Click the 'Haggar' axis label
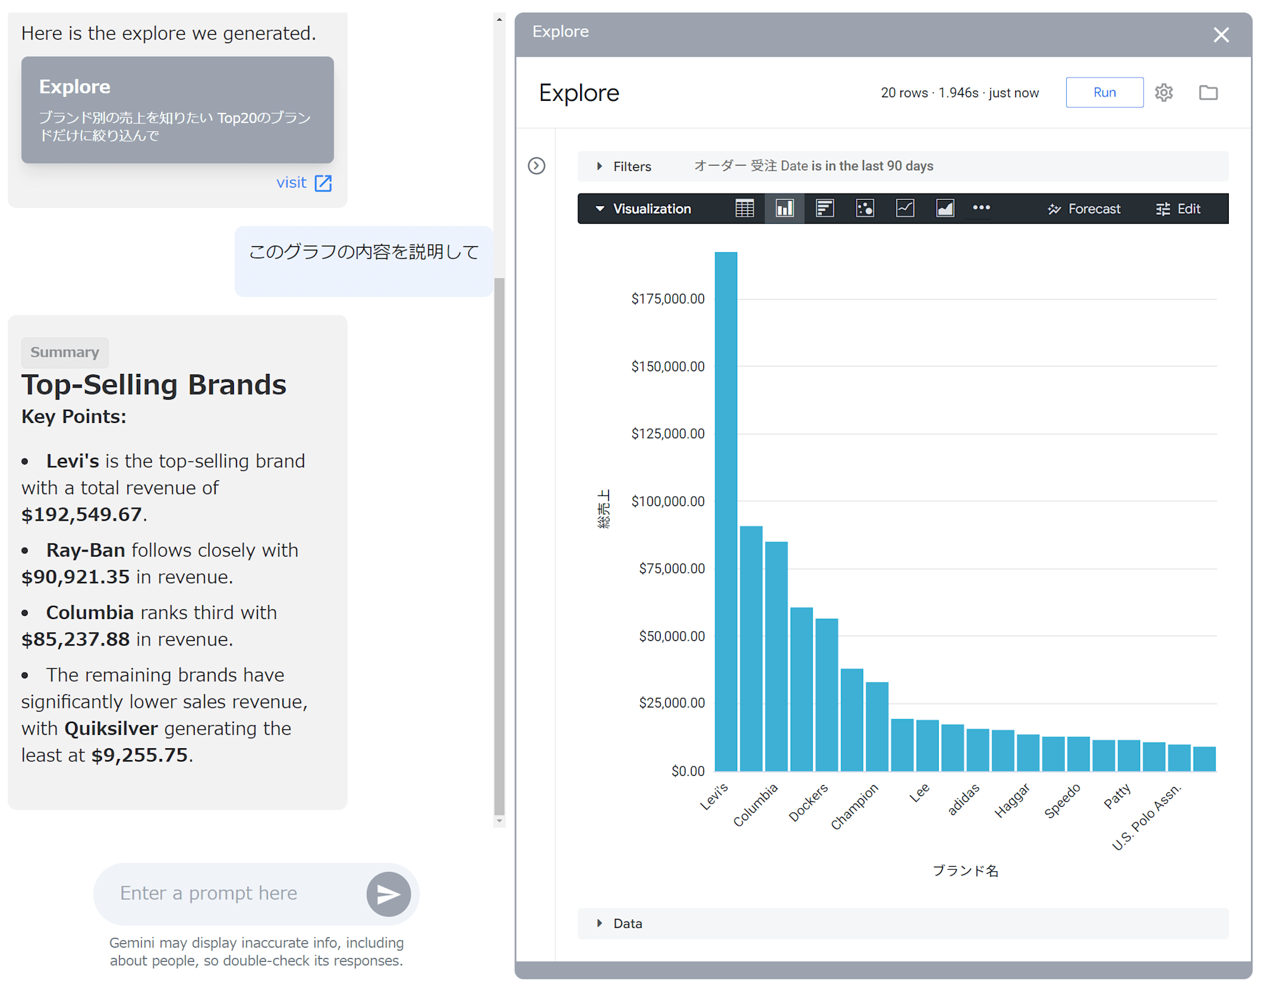 [1013, 801]
